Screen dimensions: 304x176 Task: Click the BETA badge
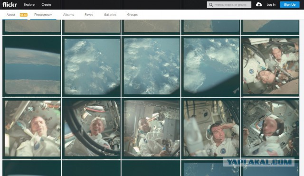24,15
